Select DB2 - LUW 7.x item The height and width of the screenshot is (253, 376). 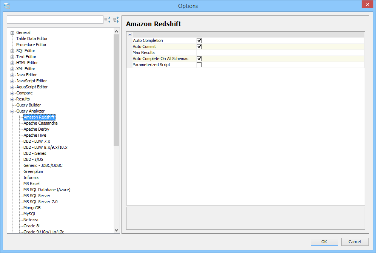point(37,141)
